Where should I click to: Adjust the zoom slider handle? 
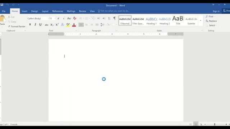[215, 124]
